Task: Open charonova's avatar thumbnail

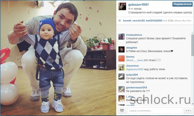Action: [121, 68]
